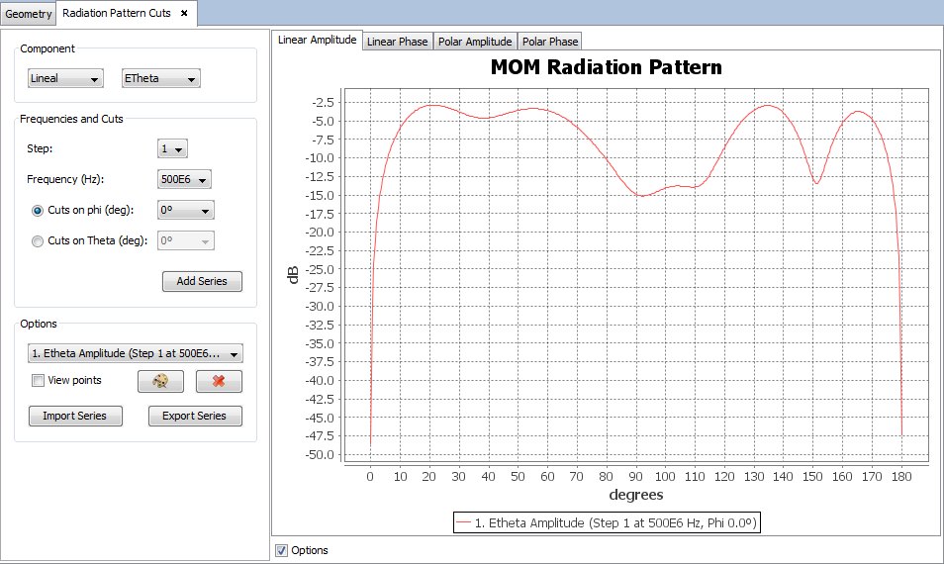Screen dimensions: 944x564
Task: Click the red X delete series button
Action: (x=219, y=381)
